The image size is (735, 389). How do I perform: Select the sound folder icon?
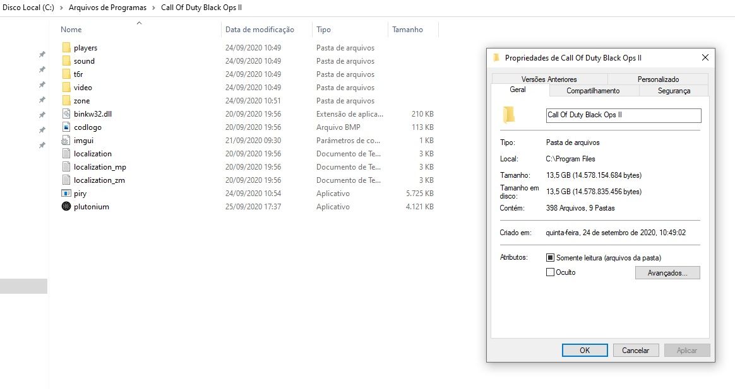[66, 61]
